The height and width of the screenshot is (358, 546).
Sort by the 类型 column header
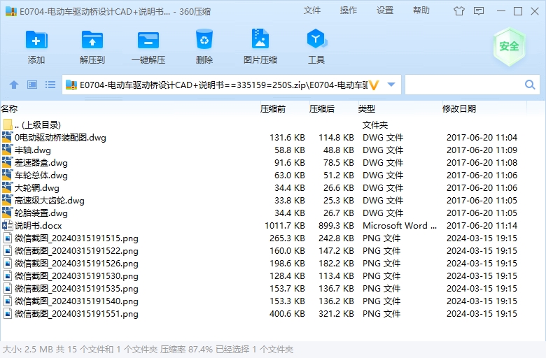coord(367,109)
